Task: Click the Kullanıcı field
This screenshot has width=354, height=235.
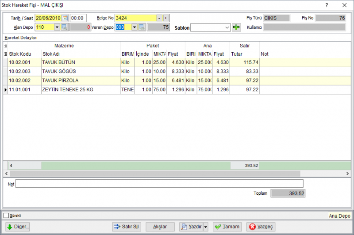Action: pyautogui.click(x=304, y=27)
